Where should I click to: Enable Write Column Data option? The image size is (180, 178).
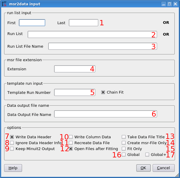(x=71, y=137)
